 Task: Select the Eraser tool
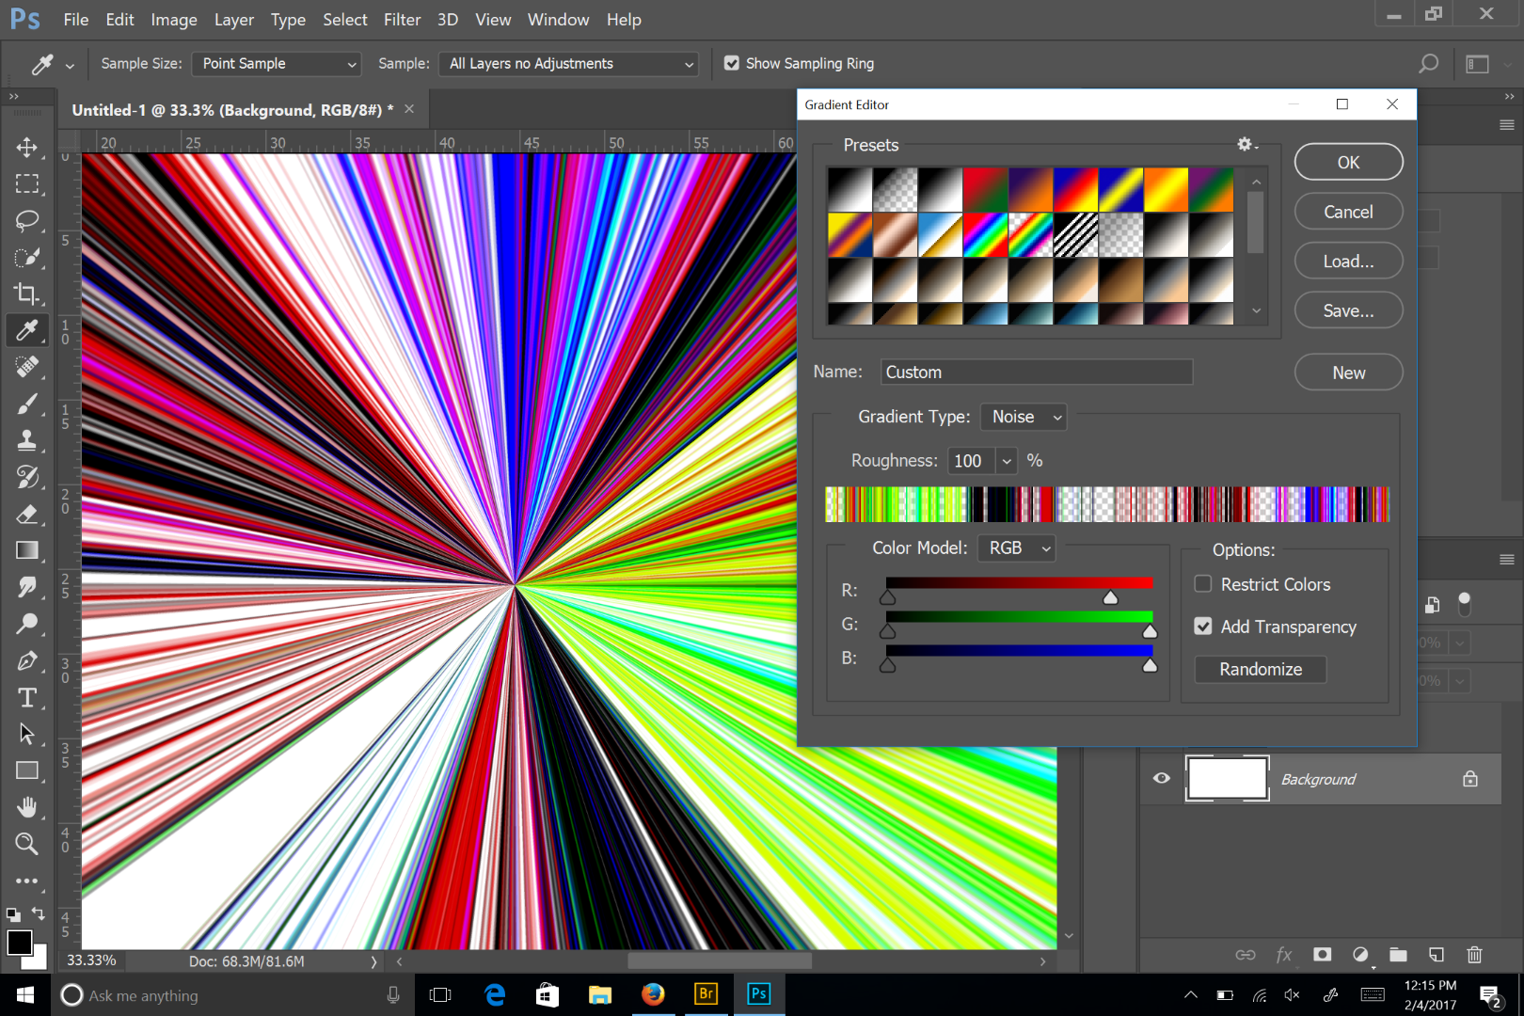coord(26,515)
